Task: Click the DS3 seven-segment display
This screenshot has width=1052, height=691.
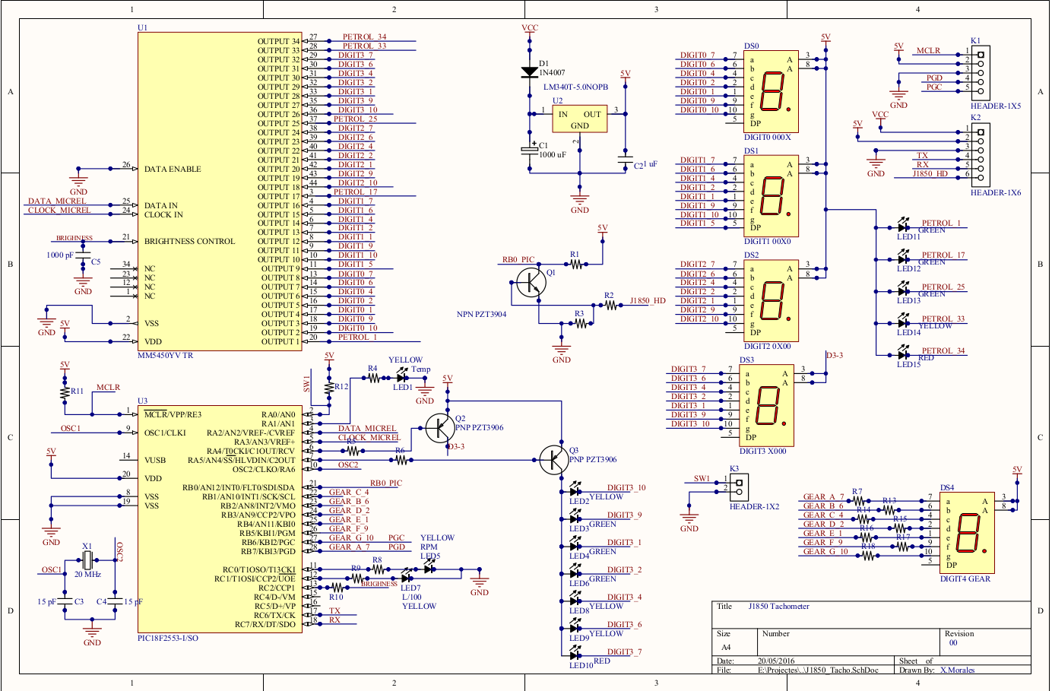Action: tap(766, 404)
